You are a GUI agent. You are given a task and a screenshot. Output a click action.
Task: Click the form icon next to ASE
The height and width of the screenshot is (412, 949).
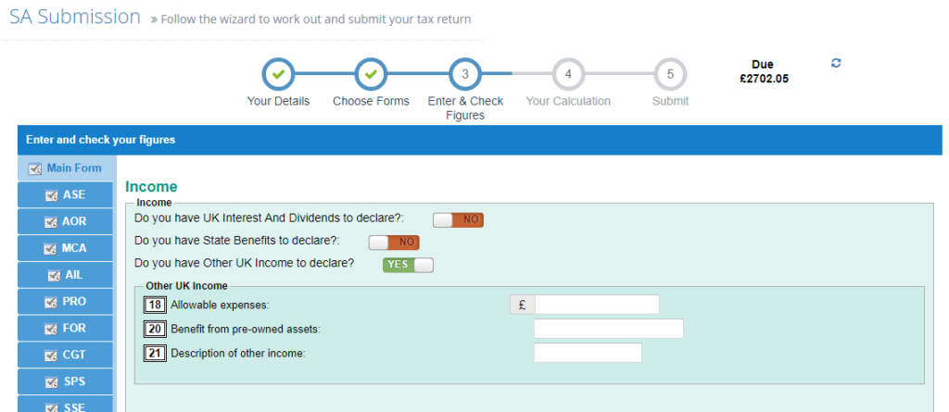click(x=51, y=195)
